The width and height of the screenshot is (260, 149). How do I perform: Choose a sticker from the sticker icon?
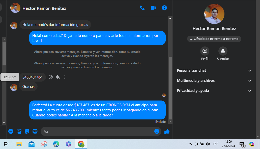27,131
